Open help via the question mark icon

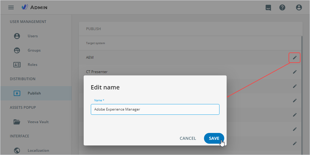click(282, 8)
